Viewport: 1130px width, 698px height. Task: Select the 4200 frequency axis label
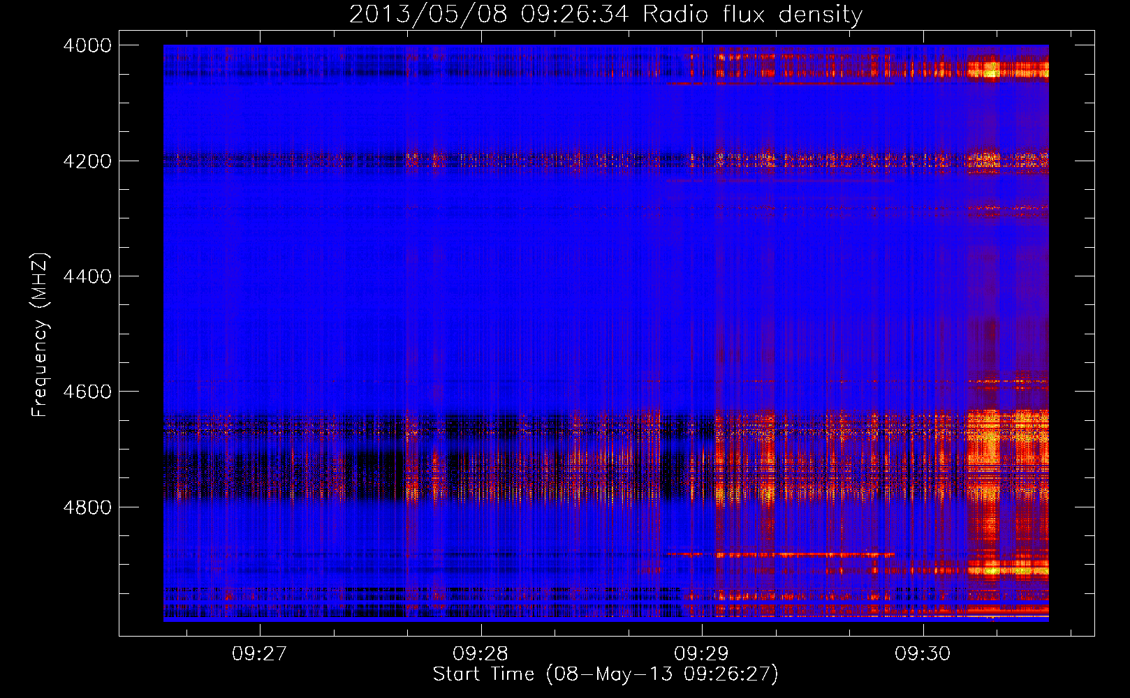click(87, 161)
